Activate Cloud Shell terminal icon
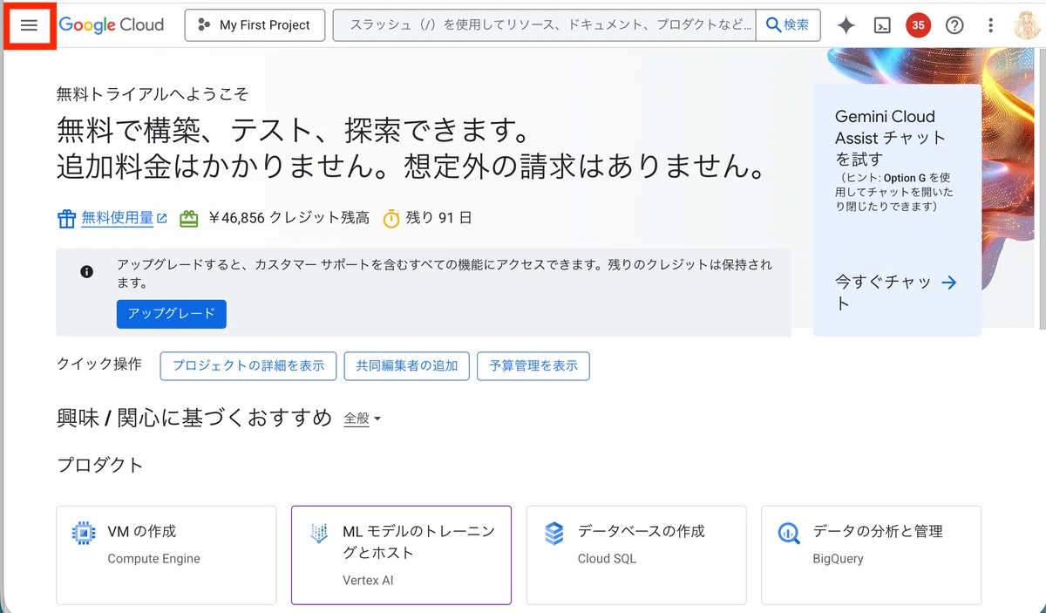The width and height of the screenshot is (1046, 613). point(882,25)
